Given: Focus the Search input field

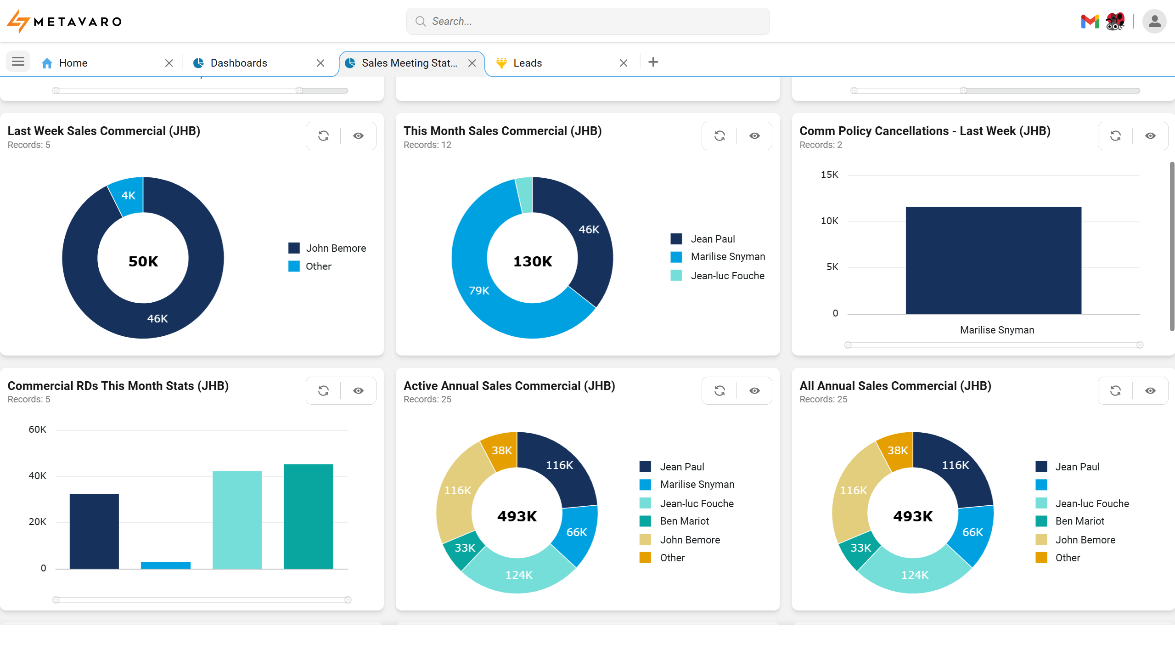Looking at the screenshot, I should point(588,22).
